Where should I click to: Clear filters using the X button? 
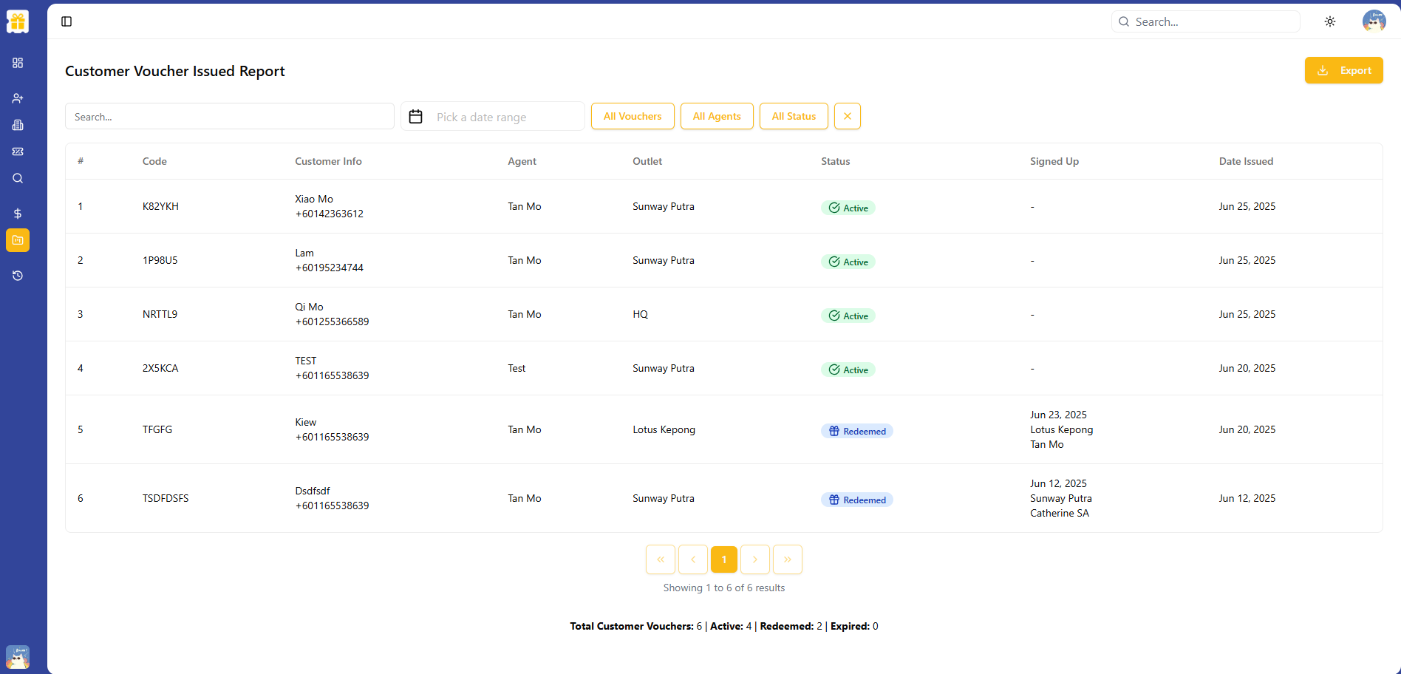847,116
